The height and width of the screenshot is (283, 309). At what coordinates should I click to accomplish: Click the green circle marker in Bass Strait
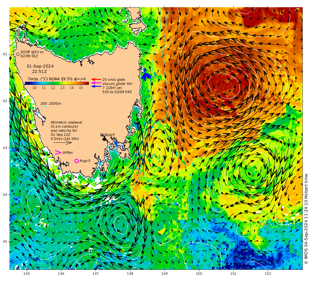(x=66, y=43)
